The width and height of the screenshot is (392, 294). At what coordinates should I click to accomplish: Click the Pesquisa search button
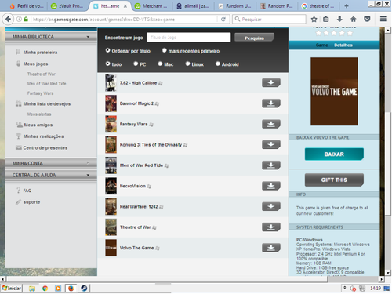coord(254,38)
